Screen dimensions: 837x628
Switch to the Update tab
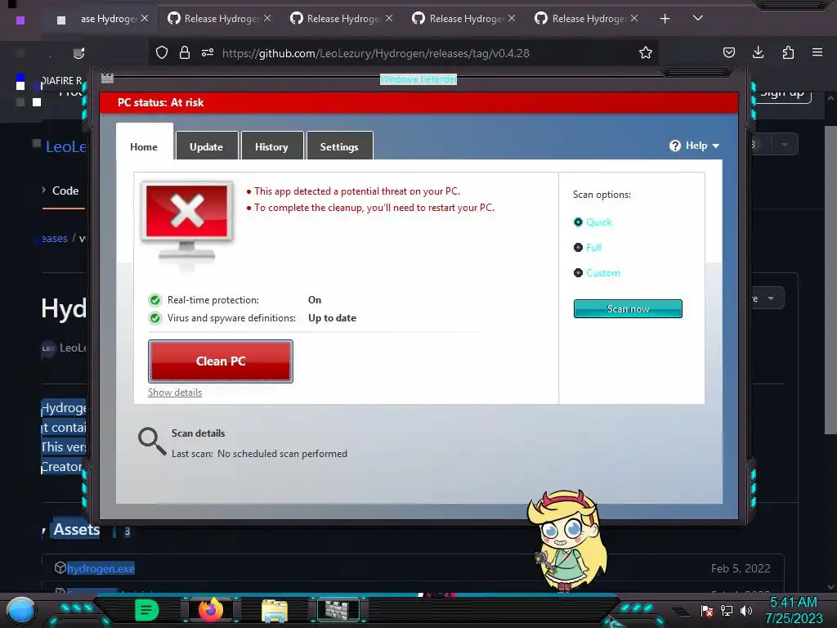tap(207, 146)
